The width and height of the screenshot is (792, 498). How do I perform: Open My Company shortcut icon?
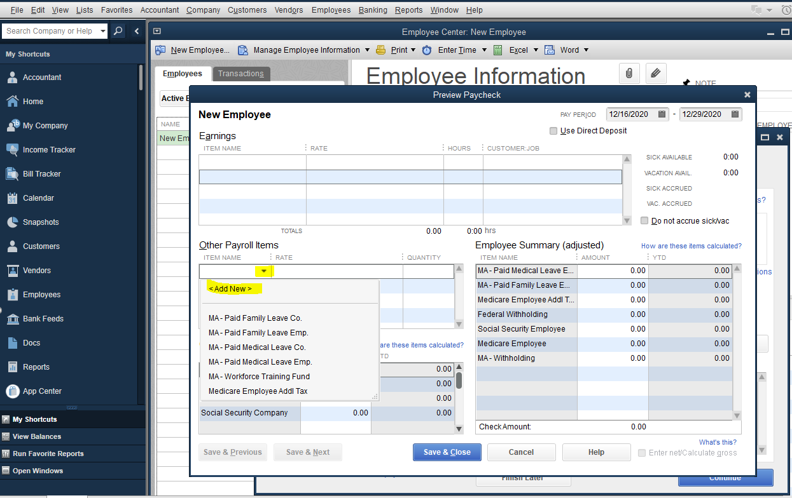(x=12, y=125)
